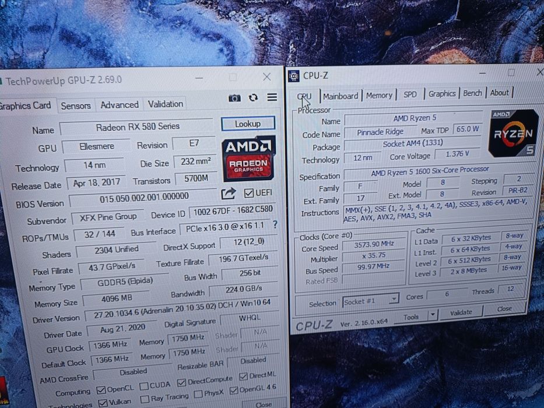Switch to the Validation tab in GPU-Z
This screenshot has width=544, height=408.
166,104
